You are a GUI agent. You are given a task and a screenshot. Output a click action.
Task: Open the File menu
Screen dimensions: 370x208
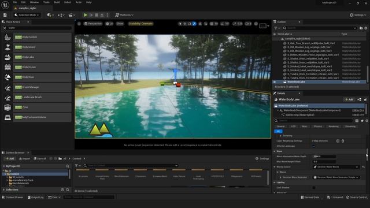(14, 2)
